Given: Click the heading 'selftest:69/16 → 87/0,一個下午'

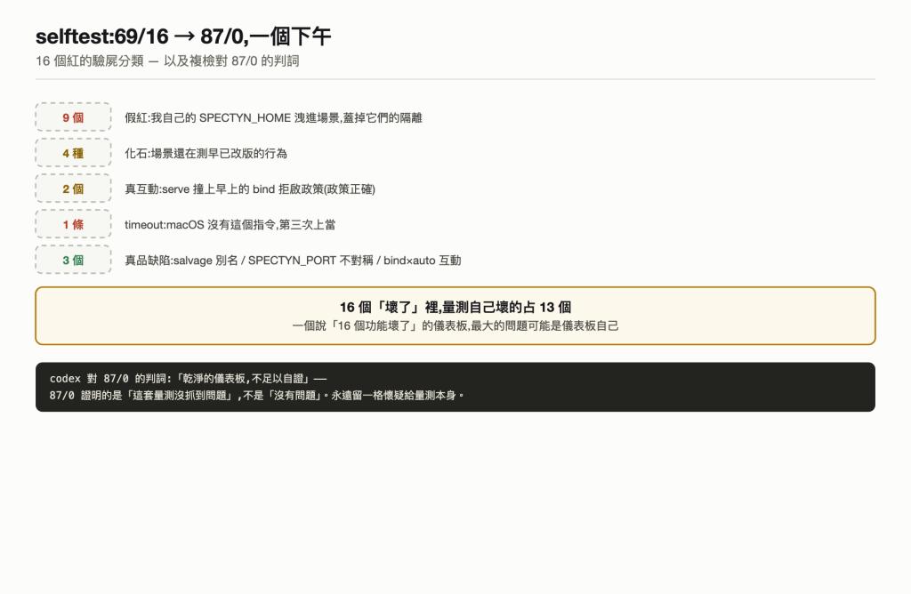Looking at the screenshot, I should coord(183,36).
